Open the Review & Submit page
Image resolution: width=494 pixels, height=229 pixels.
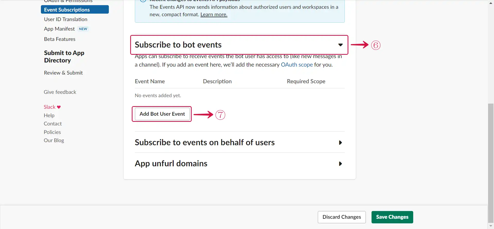pyautogui.click(x=63, y=73)
